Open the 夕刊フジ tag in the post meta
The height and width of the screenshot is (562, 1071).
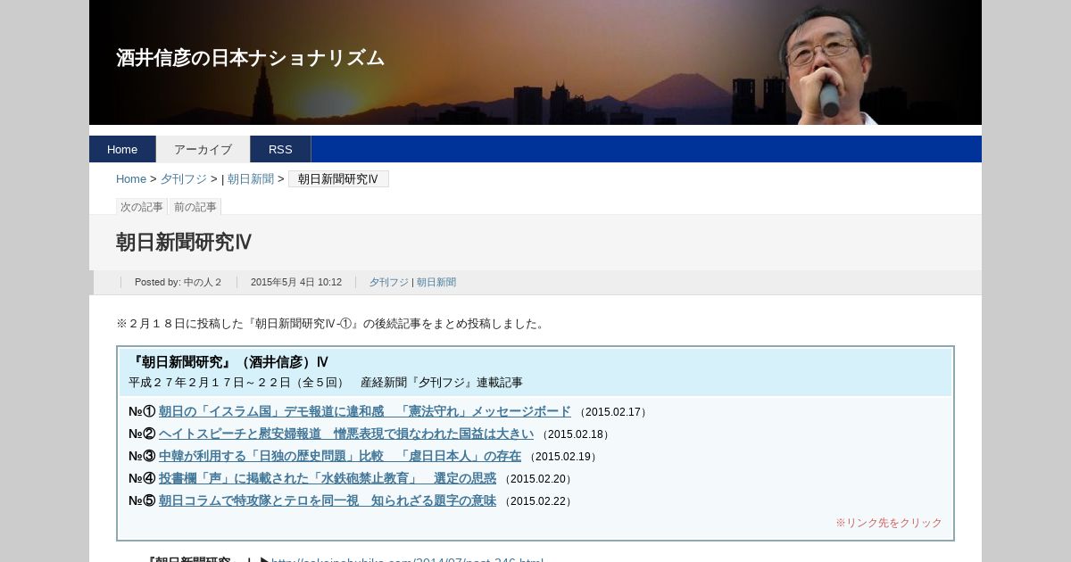(x=389, y=282)
